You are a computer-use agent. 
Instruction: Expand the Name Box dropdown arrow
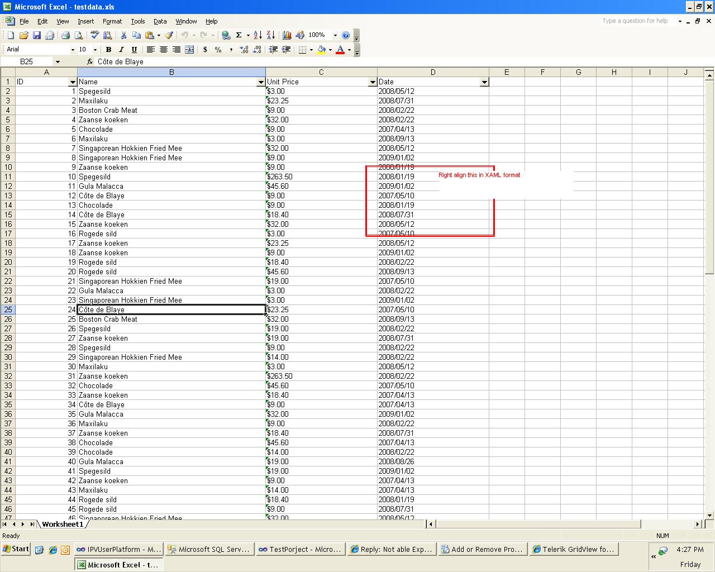pyautogui.click(x=58, y=62)
